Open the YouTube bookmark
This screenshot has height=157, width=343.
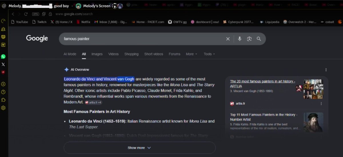tap(20, 22)
